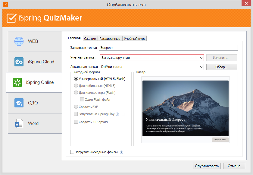
Task: Click the Плеер group label
Action: (x=141, y=72)
